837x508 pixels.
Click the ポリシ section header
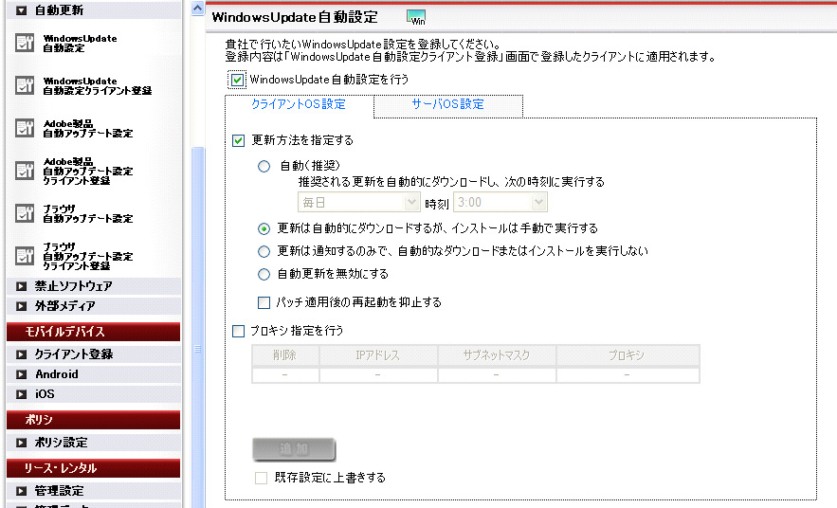coord(94,420)
